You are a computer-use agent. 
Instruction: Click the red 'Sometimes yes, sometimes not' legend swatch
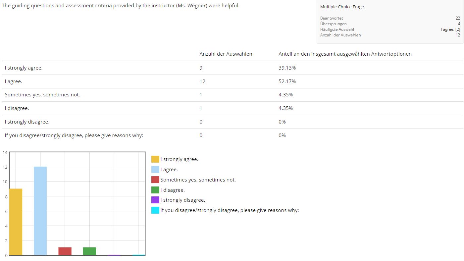155,180
